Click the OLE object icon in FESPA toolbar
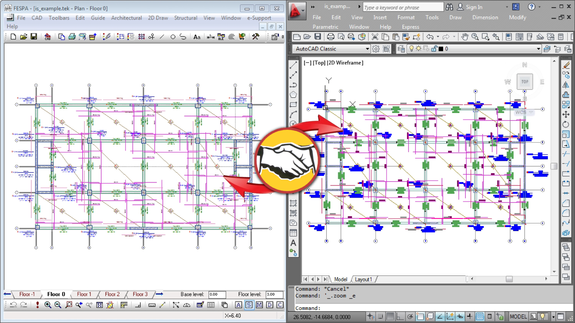Image resolution: width=575 pixels, height=323 pixels. [221, 37]
